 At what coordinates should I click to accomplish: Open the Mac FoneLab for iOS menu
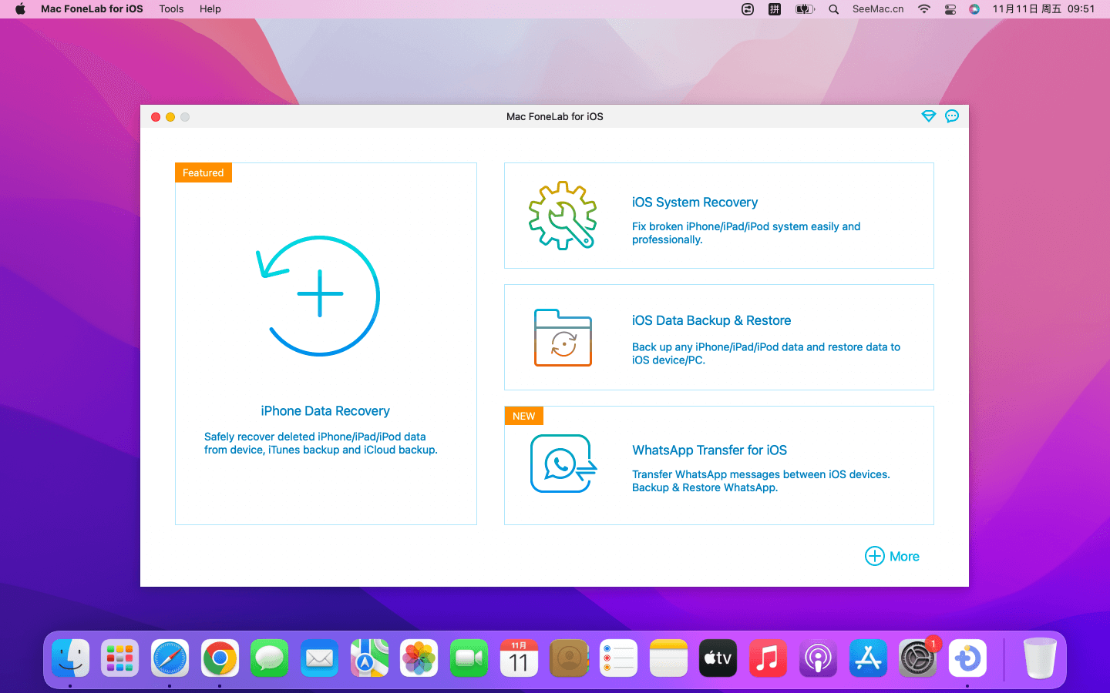click(x=92, y=9)
